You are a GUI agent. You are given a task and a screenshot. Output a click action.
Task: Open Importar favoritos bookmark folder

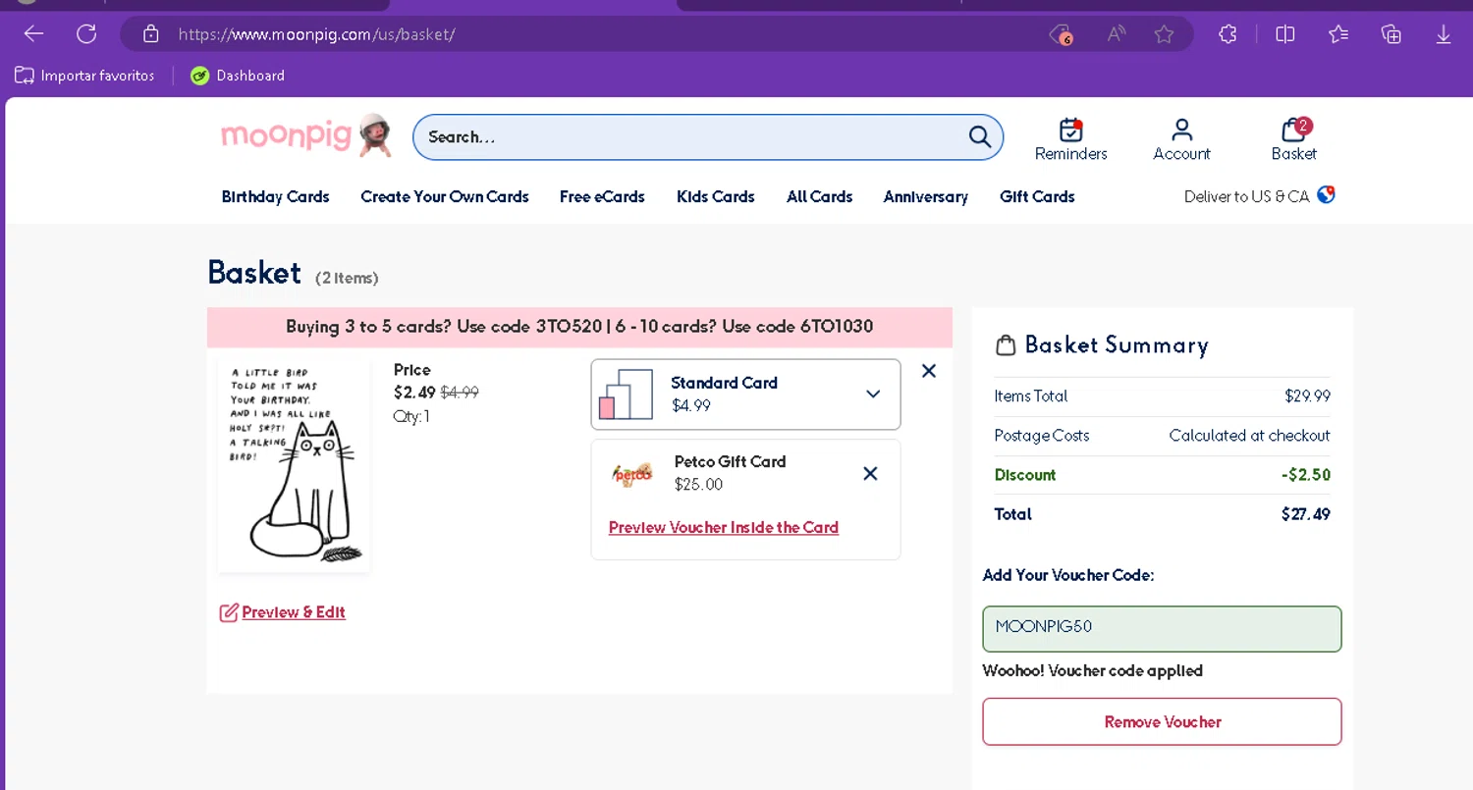[x=84, y=76]
